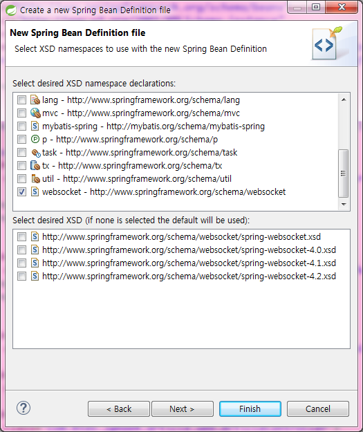Screen dimensions: 363x432
Task: Open the help question mark icon
Action: click(x=24, y=408)
